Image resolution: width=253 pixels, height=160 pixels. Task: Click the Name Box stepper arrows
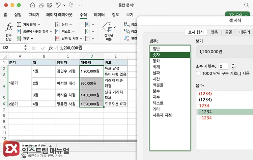click(26, 48)
